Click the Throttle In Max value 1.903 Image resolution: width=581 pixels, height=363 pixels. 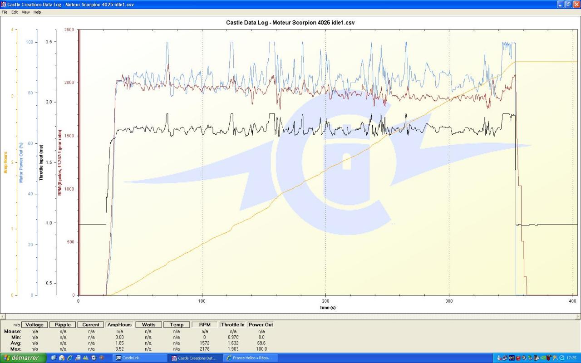[233, 349]
